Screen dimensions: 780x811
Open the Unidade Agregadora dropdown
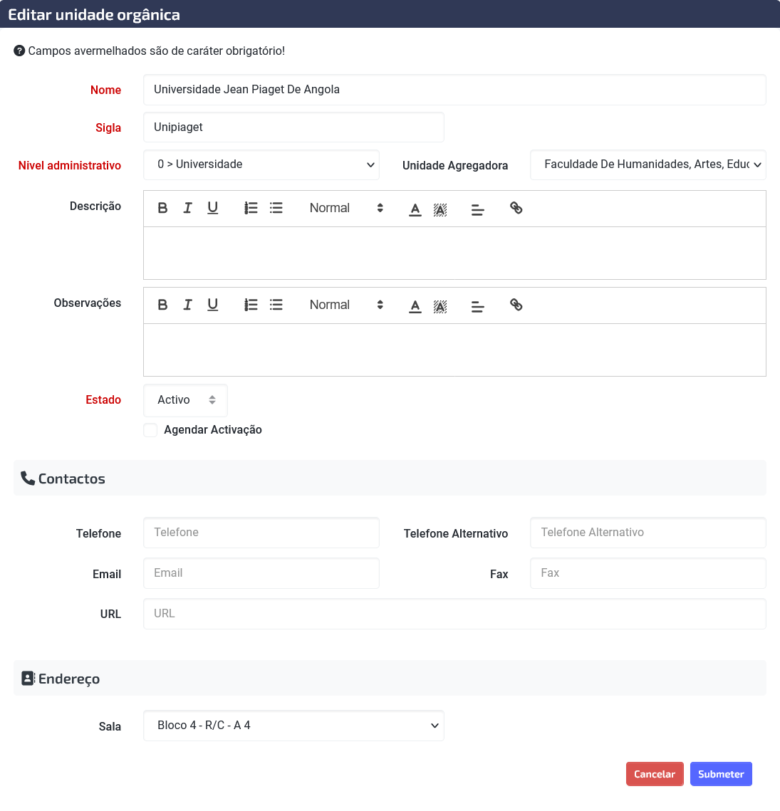[x=648, y=164]
